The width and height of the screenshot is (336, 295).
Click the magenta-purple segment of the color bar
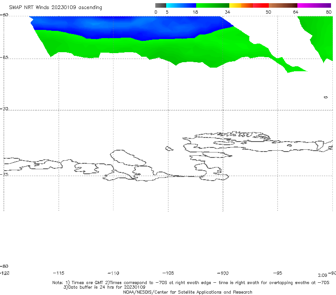coord(314,5)
